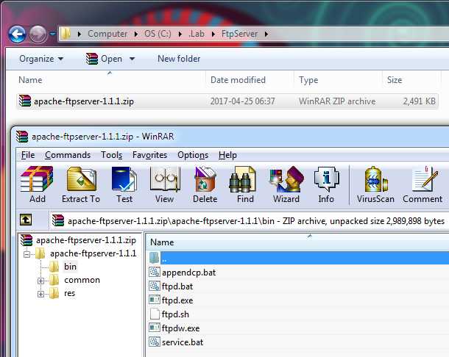Open the Find binoculars tool
The height and width of the screenshot is (357, 449).
point(243,179)
